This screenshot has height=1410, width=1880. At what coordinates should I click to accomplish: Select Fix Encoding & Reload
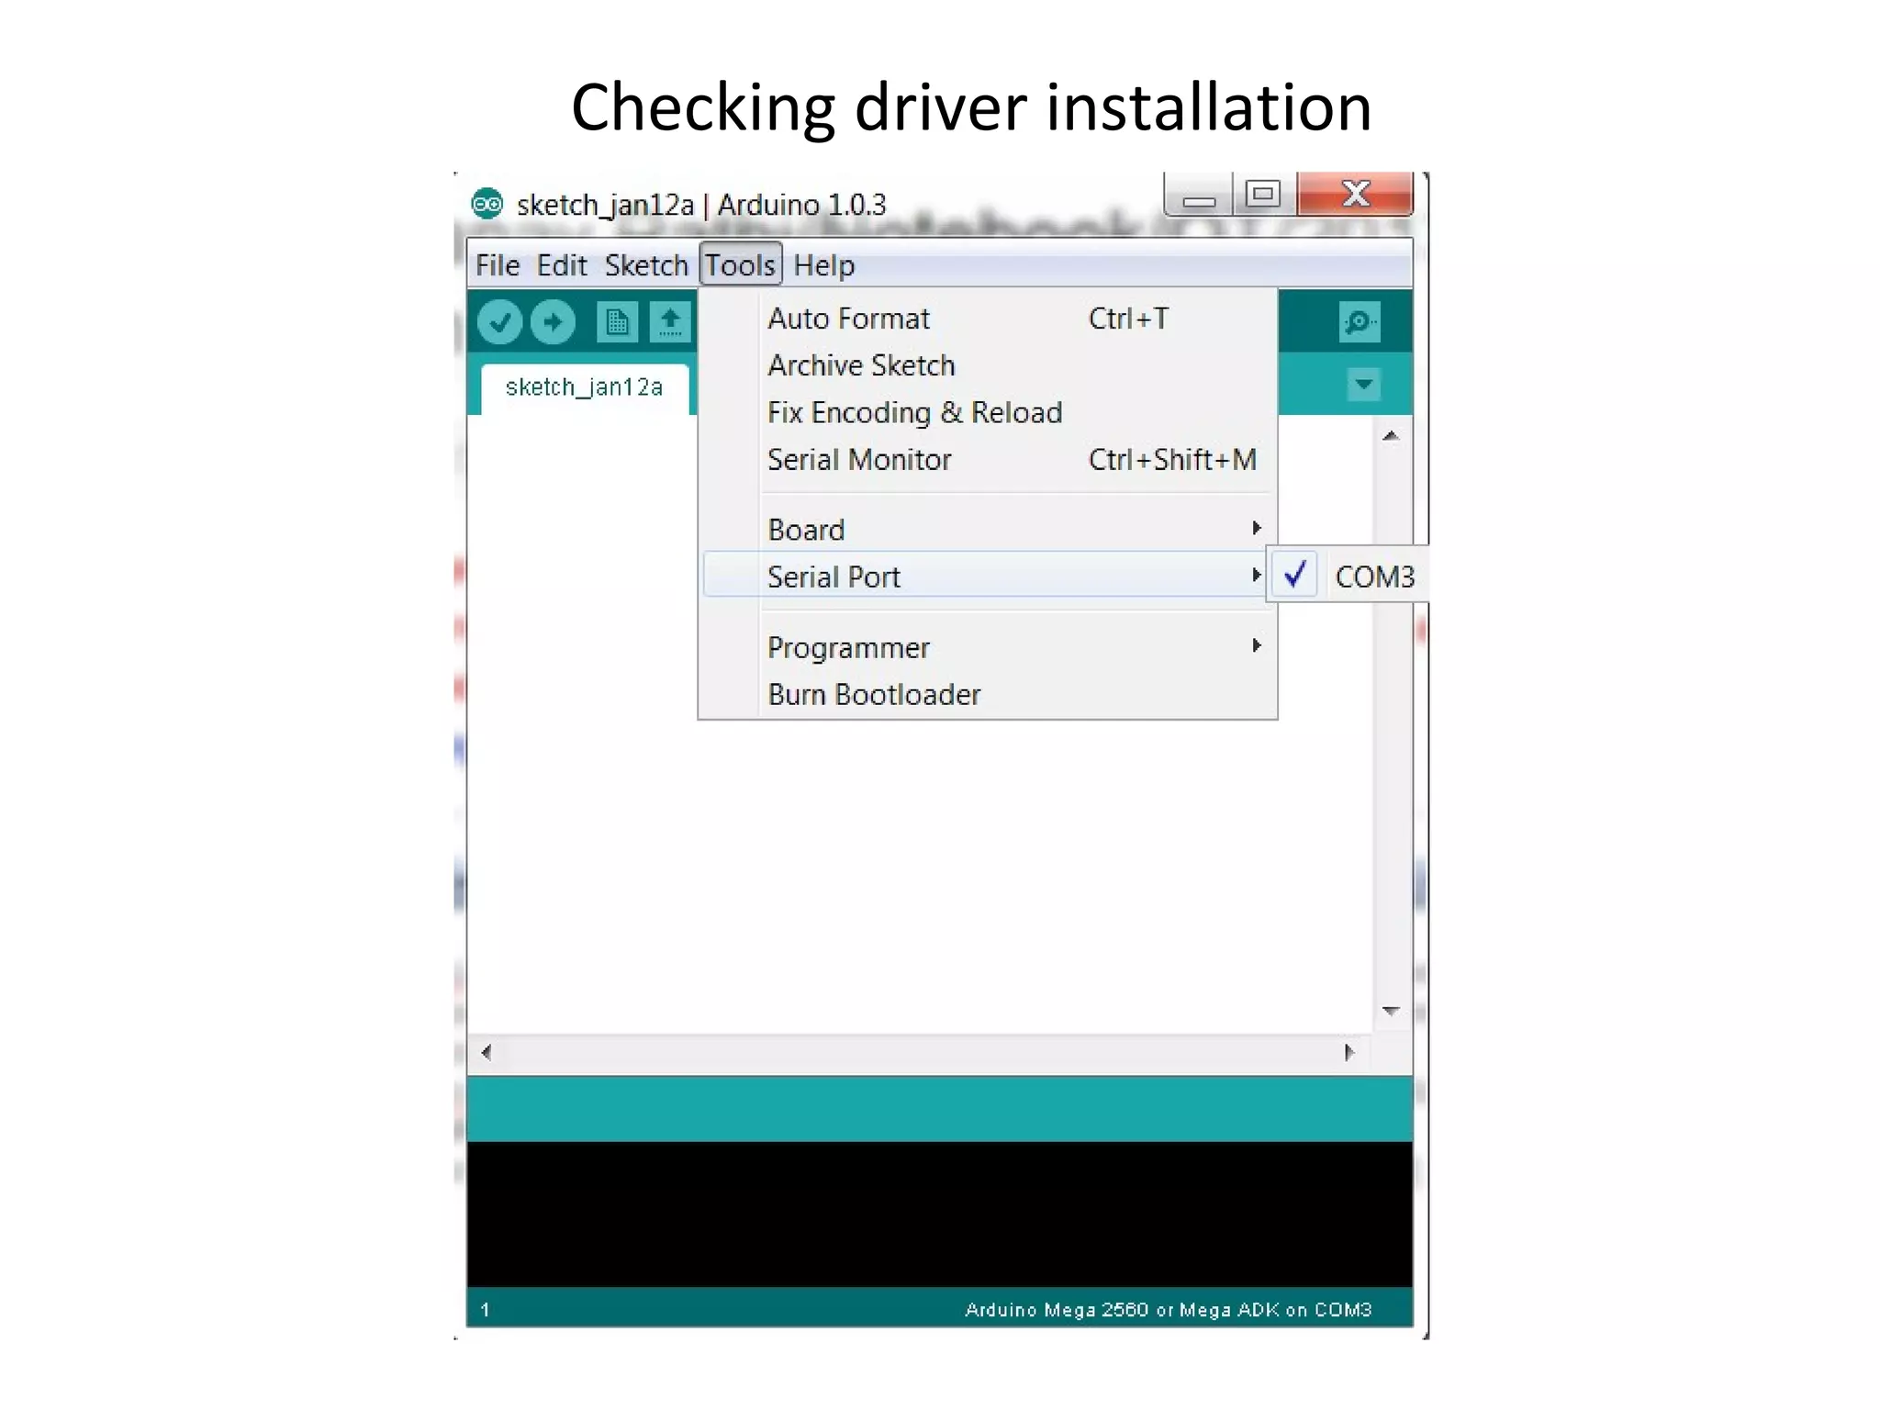click(x=990, y=412)
